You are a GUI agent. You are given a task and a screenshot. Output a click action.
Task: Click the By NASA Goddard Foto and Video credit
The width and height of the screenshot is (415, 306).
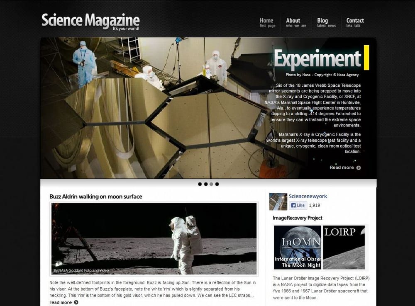pyautogui.click(x=81, y=270)
